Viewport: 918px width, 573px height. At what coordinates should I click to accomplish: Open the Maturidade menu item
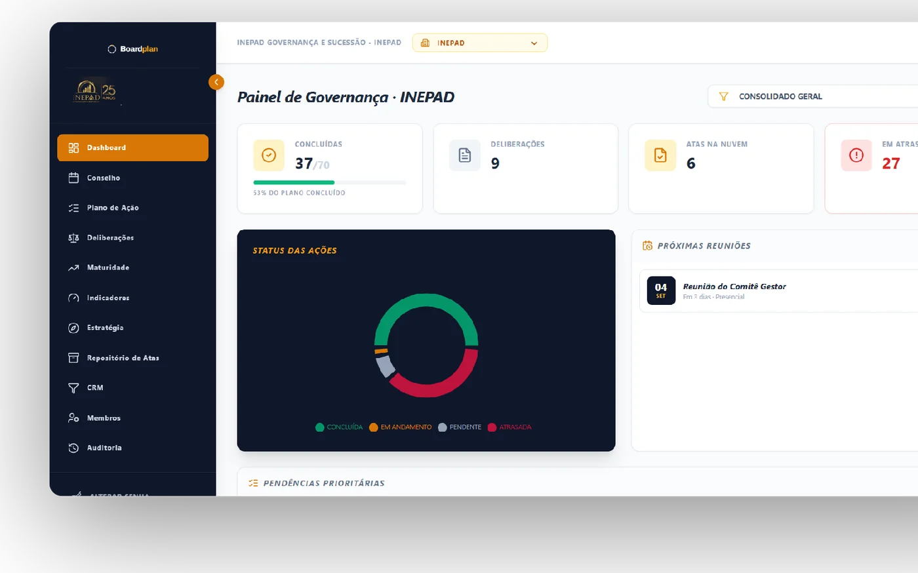point(132,267)
